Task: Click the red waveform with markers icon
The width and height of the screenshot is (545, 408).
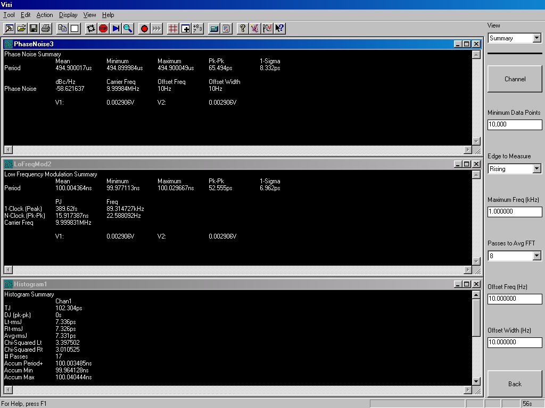Action: point(267,29)
